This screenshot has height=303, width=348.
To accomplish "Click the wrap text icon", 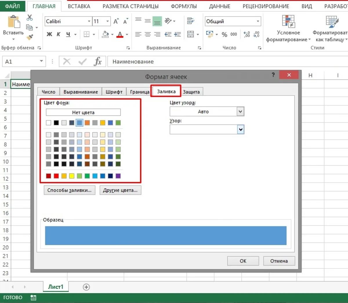I will click(191, 21).
